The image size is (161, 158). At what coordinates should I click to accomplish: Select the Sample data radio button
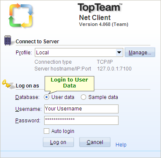pyautogui.click(x=83, y=97)
